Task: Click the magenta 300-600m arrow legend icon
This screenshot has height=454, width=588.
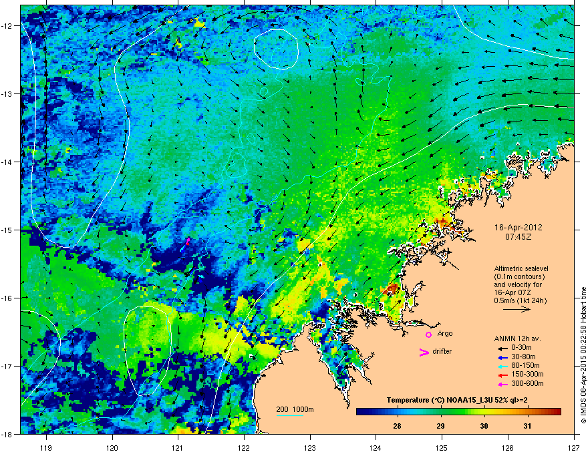Action: (503, 384)
